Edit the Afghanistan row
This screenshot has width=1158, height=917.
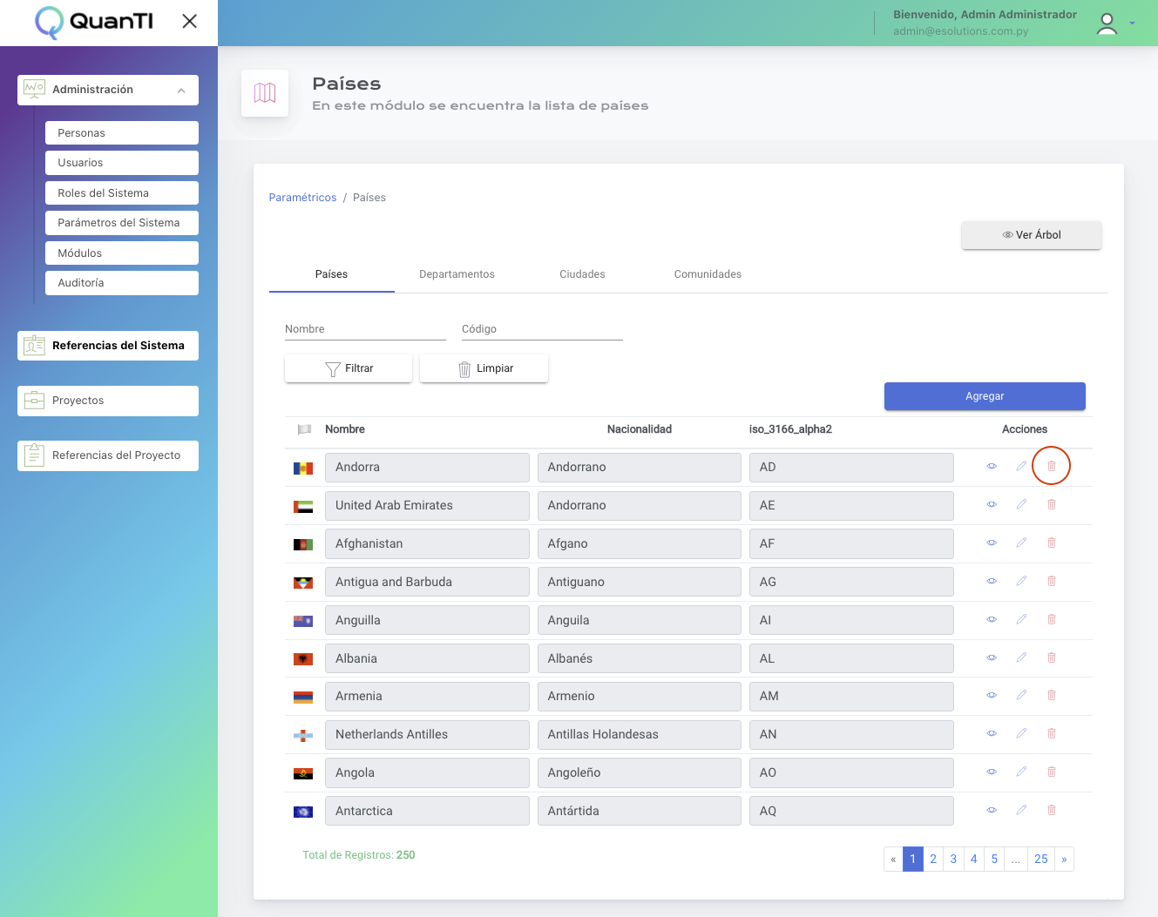pos(1021,543)
